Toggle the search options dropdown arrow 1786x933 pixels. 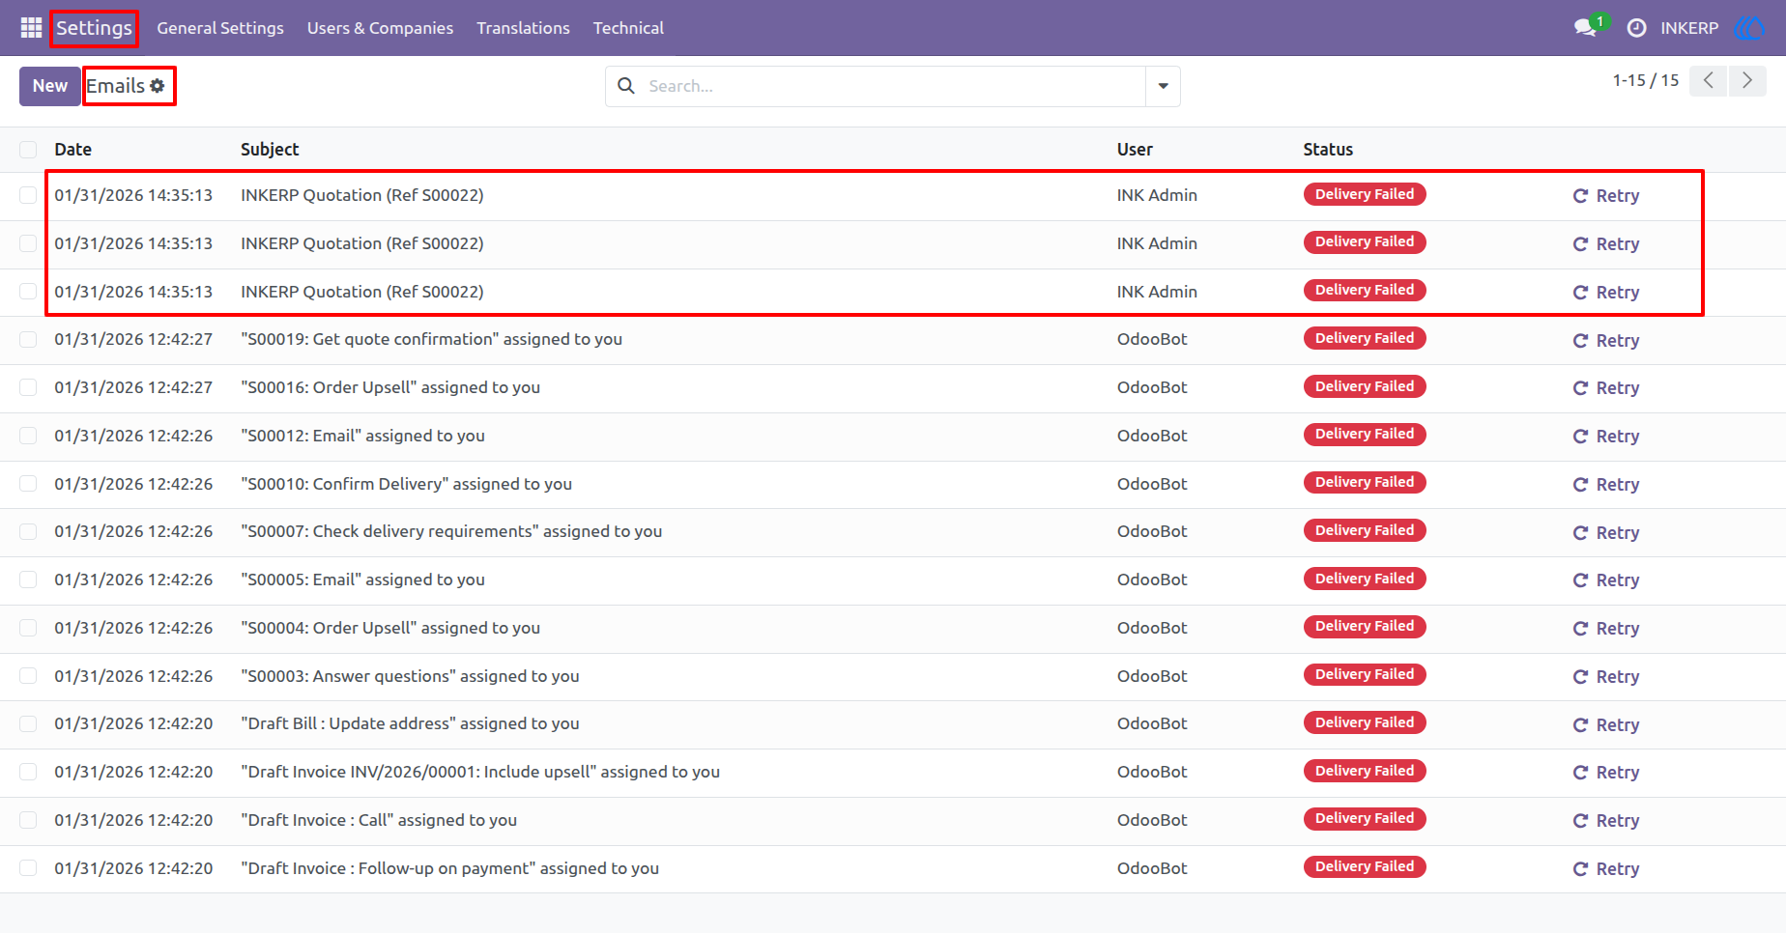point(1163,86)
